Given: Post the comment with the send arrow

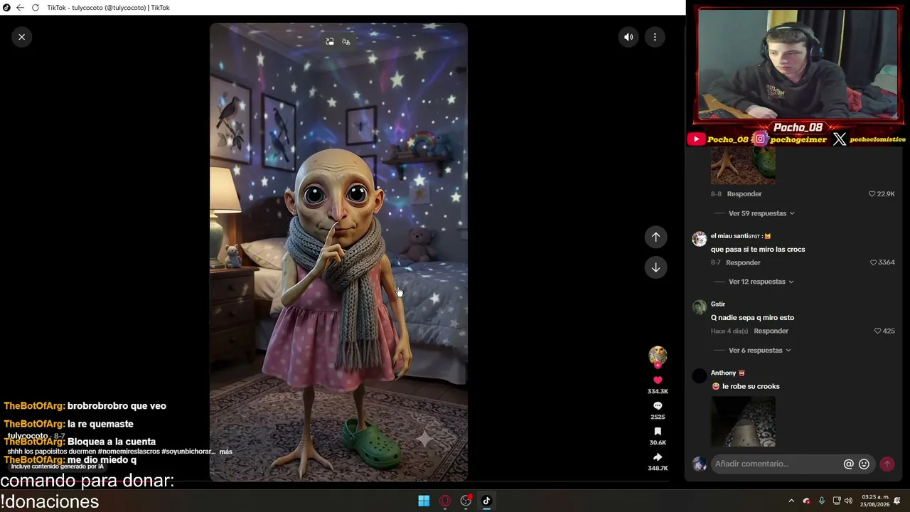Looking at the screenshot, I should click(887, 464).
